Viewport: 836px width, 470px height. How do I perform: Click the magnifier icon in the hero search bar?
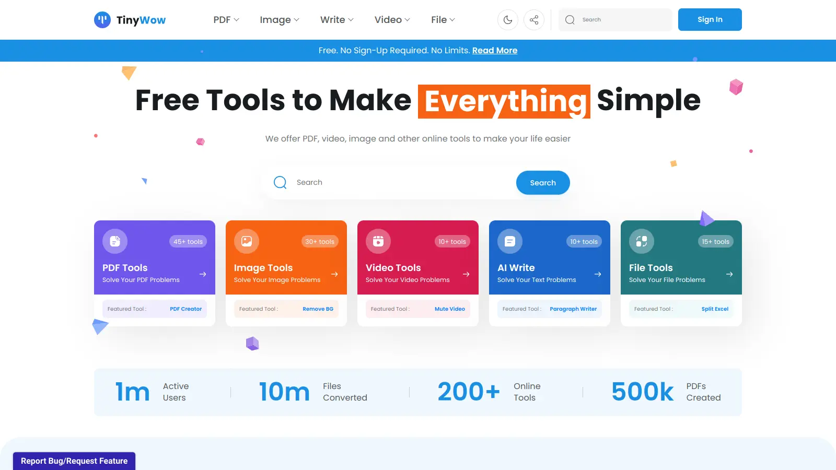[280, 182]
